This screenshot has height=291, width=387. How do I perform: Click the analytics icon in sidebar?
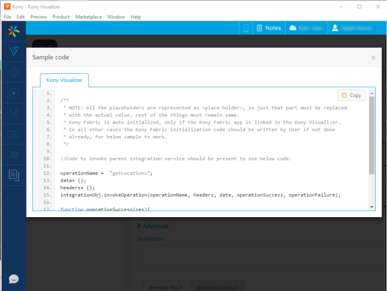(x=14, y=154)
